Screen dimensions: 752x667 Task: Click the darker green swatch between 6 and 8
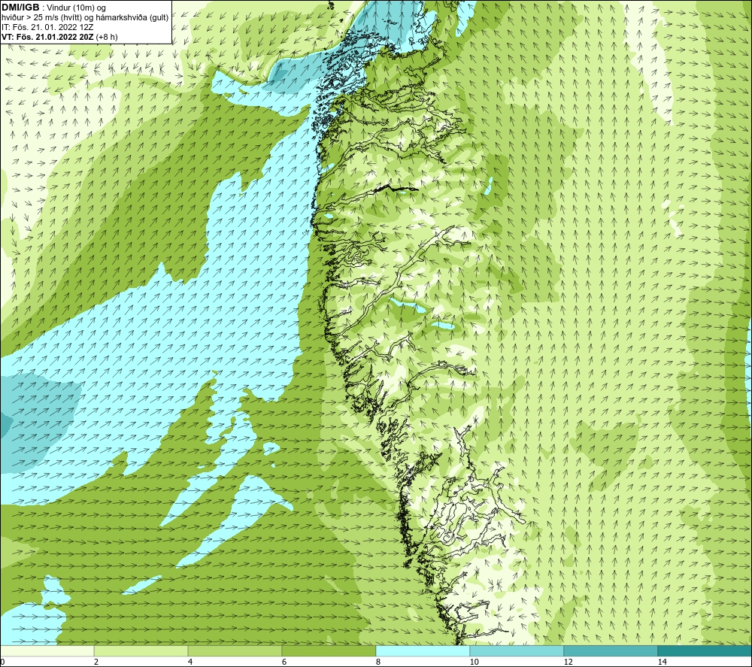point(329,650)
